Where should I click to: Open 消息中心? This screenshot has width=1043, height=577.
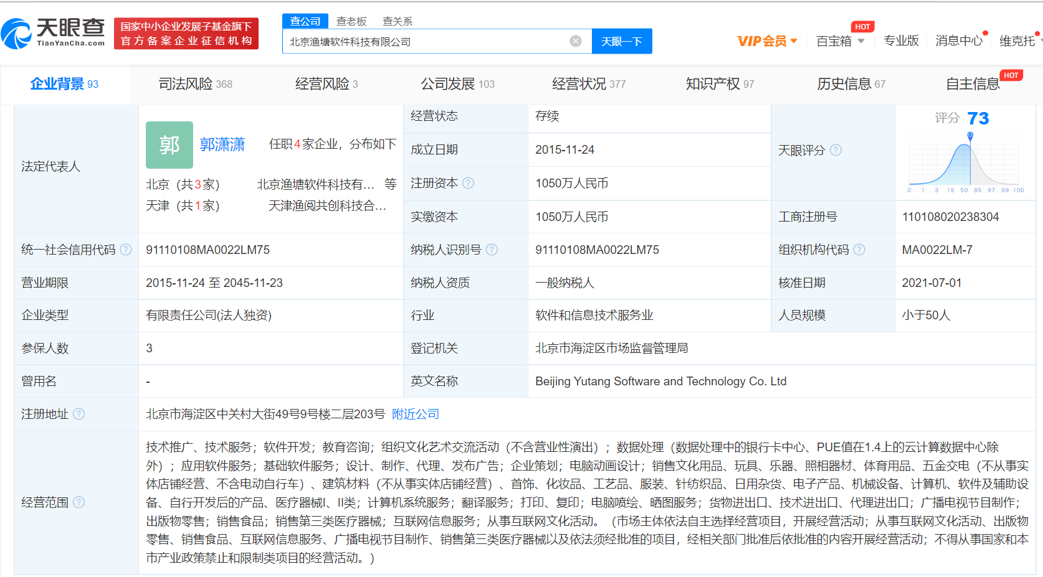point(959,41)
